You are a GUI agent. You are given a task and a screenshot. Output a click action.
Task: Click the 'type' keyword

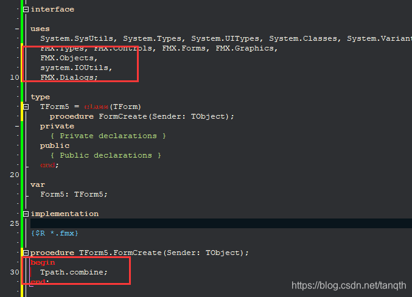click(x=40, y=97)
